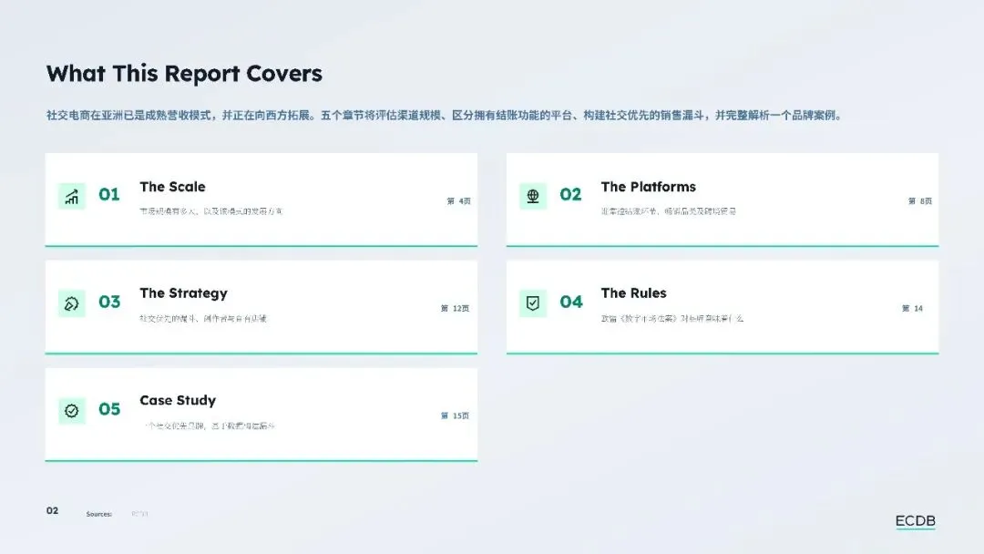
Task: Click the description under The Scale
Action: (210, 211)
